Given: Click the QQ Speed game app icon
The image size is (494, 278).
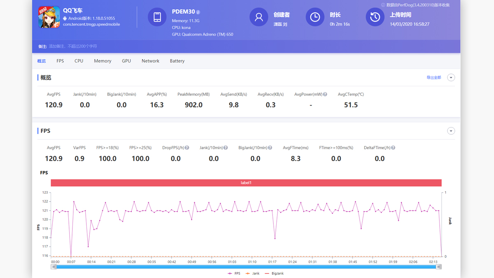Looking at the screenshot, I should [x=49, y=17].
